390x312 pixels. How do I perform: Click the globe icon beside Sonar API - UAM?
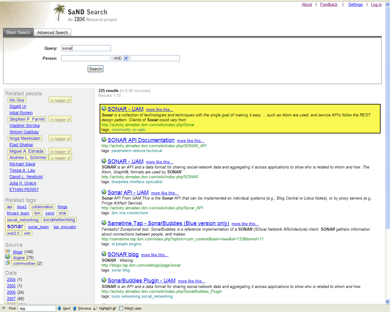(104, 192)
